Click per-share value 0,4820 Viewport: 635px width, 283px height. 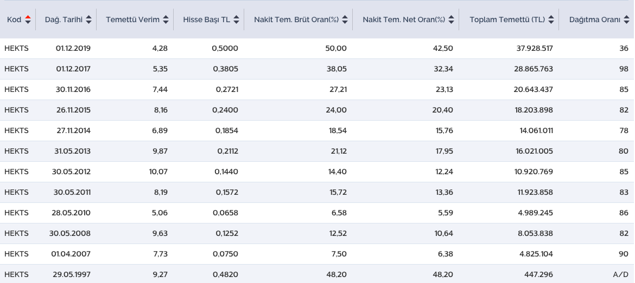pyautogui.click(x=226, y=275)
